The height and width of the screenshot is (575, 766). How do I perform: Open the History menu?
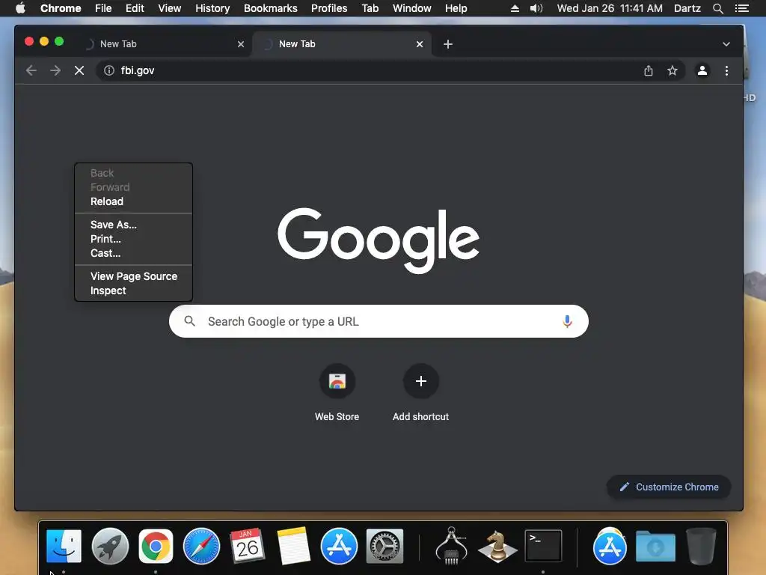pyautogui.click(x=212, y=8)
